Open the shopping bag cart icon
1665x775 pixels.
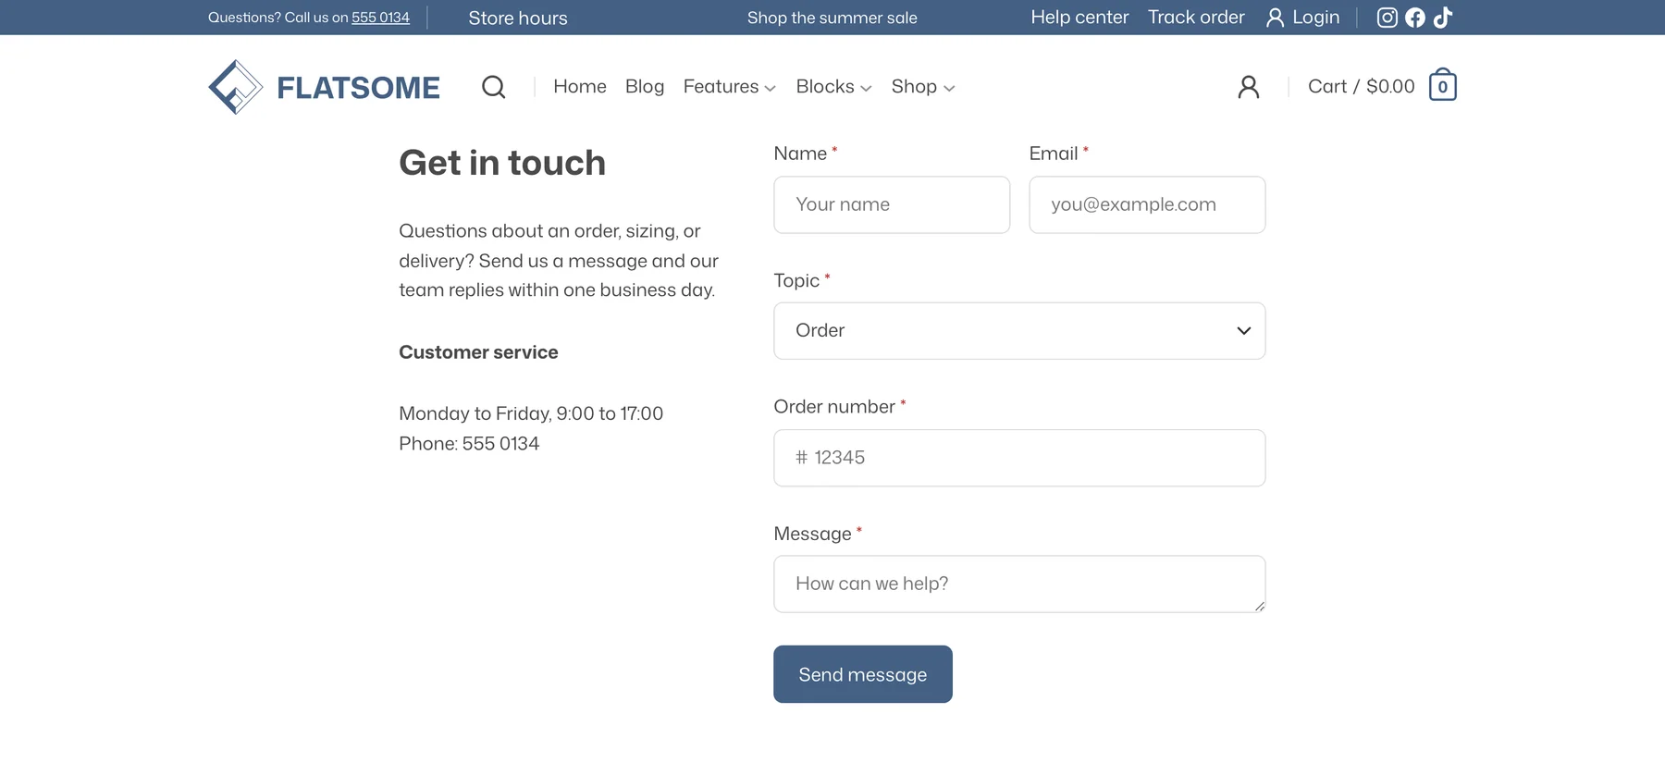pyautogui.click(x=1442, y=85)
